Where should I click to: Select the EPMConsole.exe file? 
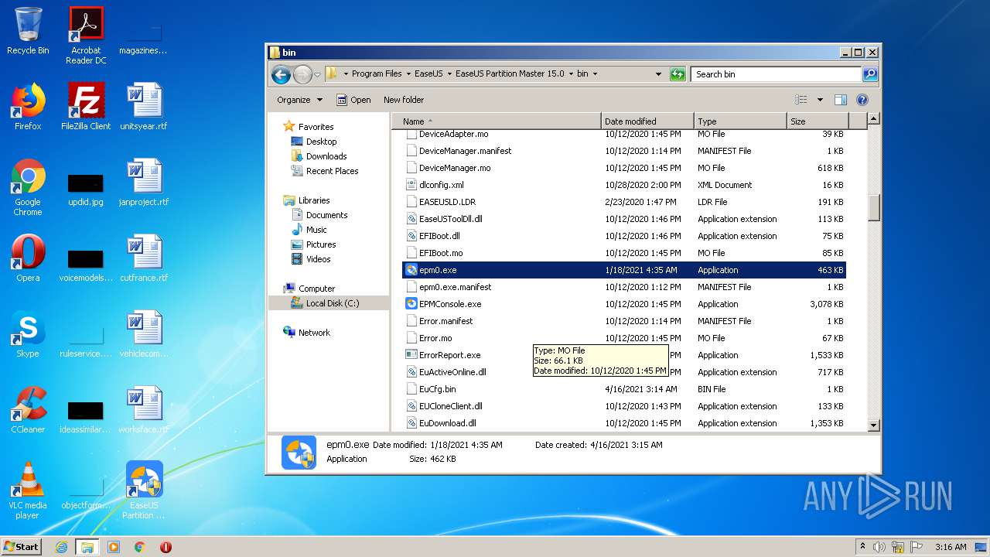tap(625, 304)
